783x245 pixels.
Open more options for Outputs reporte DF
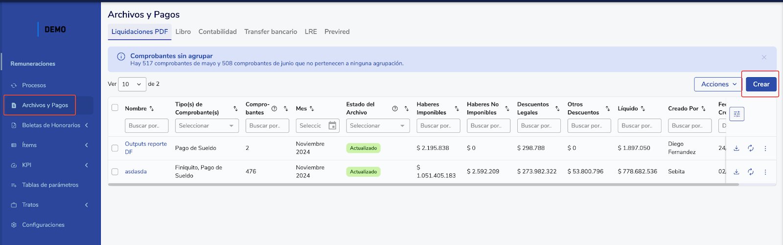[765, 148]
